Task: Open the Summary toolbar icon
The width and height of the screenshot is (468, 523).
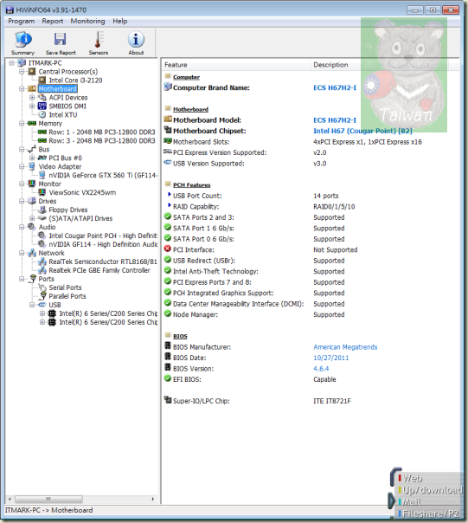Action: [x=22, y=39]
